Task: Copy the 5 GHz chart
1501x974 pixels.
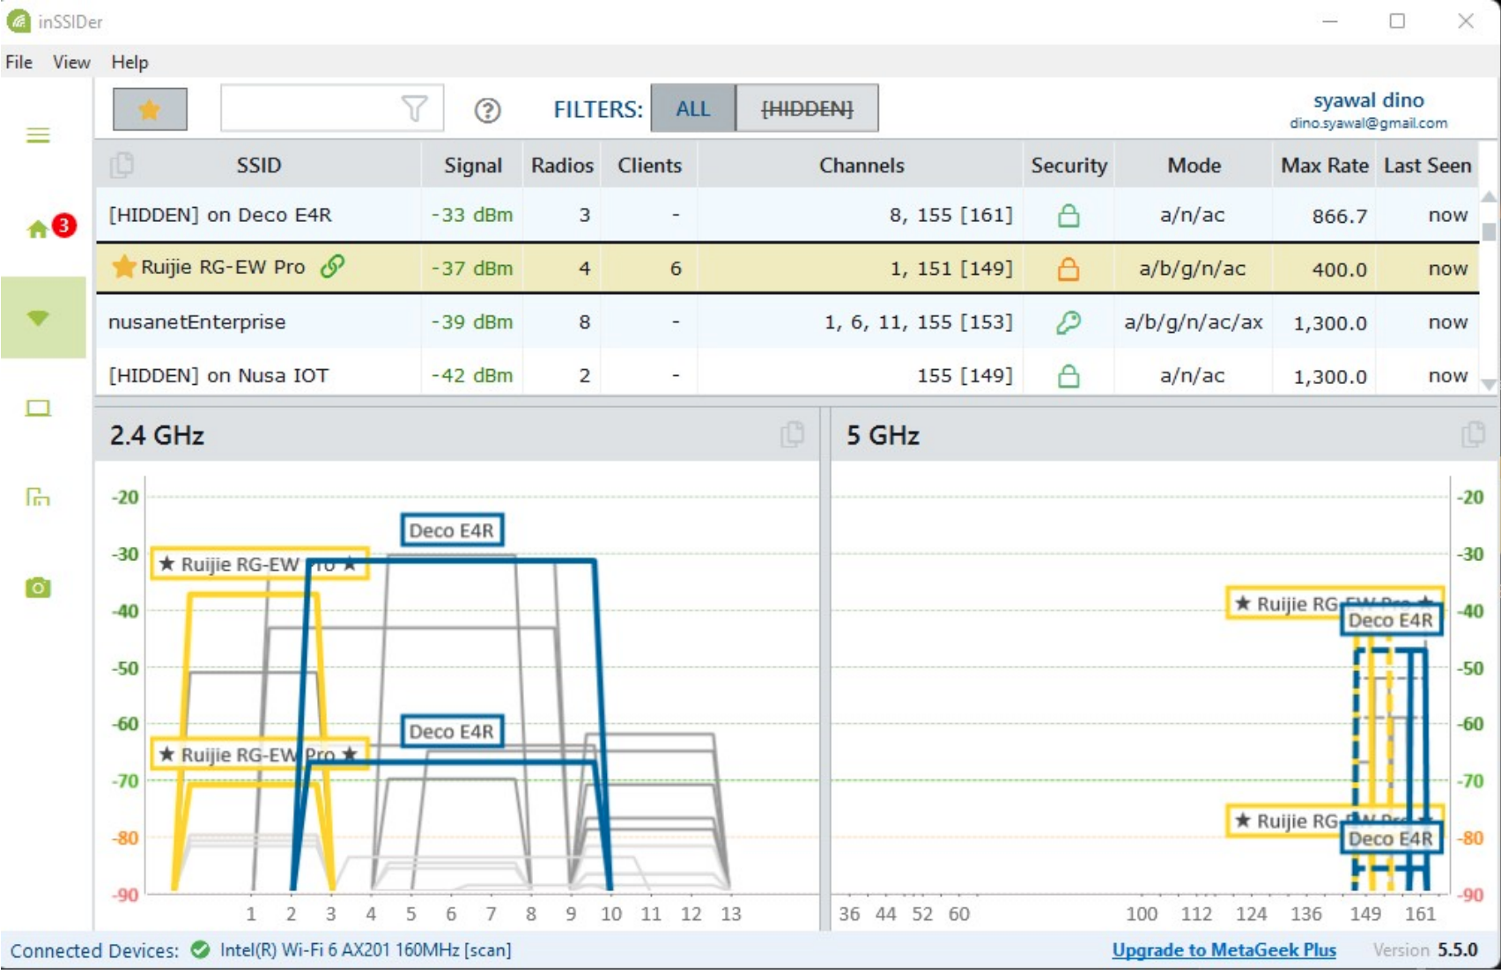Action: 1472,434
